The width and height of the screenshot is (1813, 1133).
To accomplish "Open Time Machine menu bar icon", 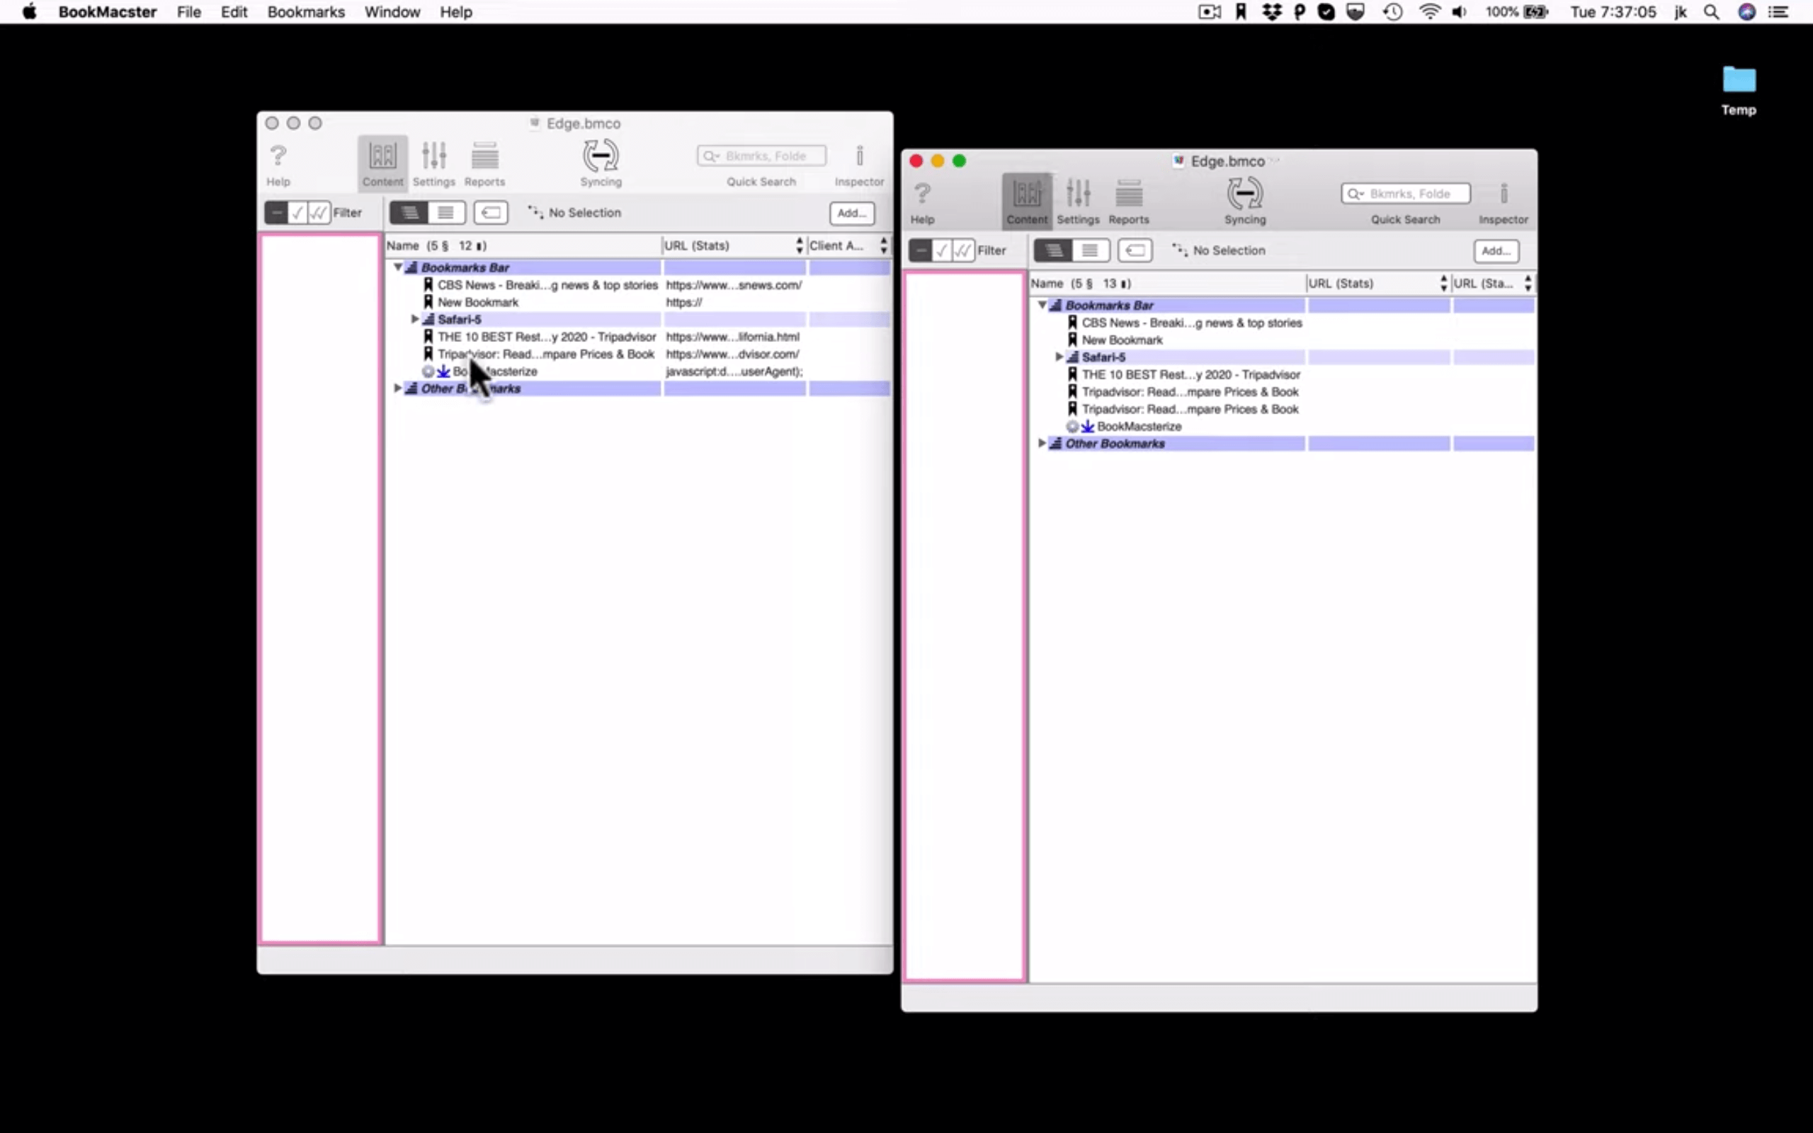I will click(x=1393, y=12).
